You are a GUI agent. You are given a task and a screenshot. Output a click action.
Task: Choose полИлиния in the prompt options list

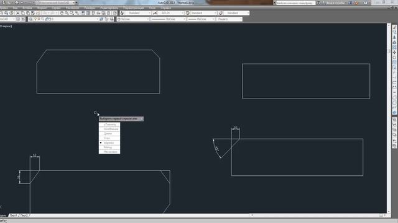[x=109, y=129]
